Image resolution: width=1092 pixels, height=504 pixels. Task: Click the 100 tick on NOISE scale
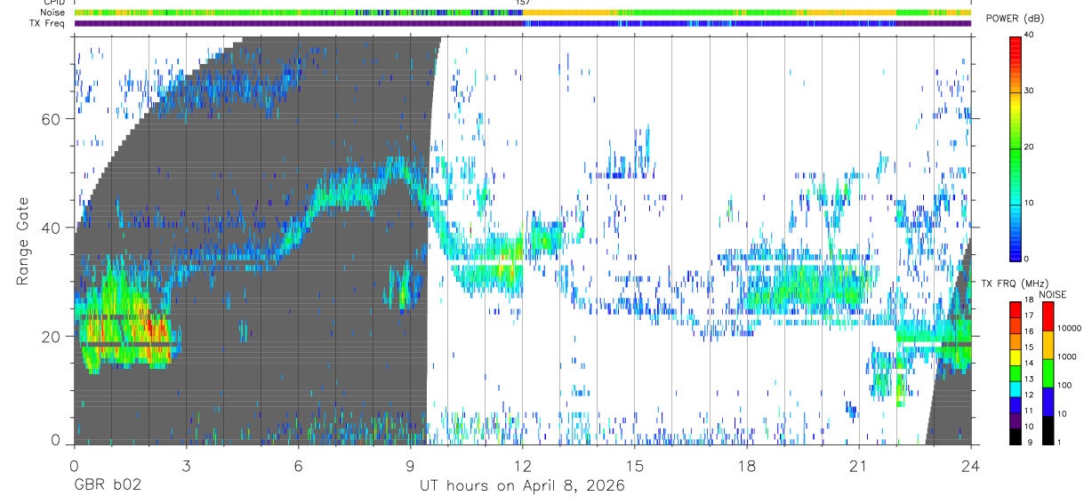tap(1065, 385)
